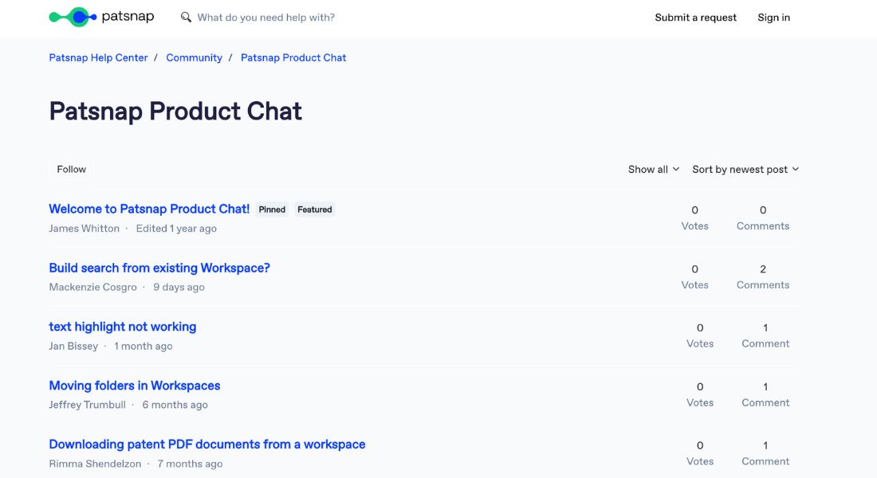The image size is (877, 478).
Task: Click the search magnifier icon
Action: (186, 18)
